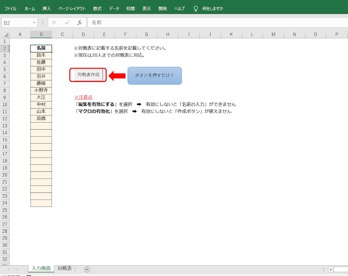Click the cell containing 岩井
The image size is (348, 276).
(x=41, y=76)
